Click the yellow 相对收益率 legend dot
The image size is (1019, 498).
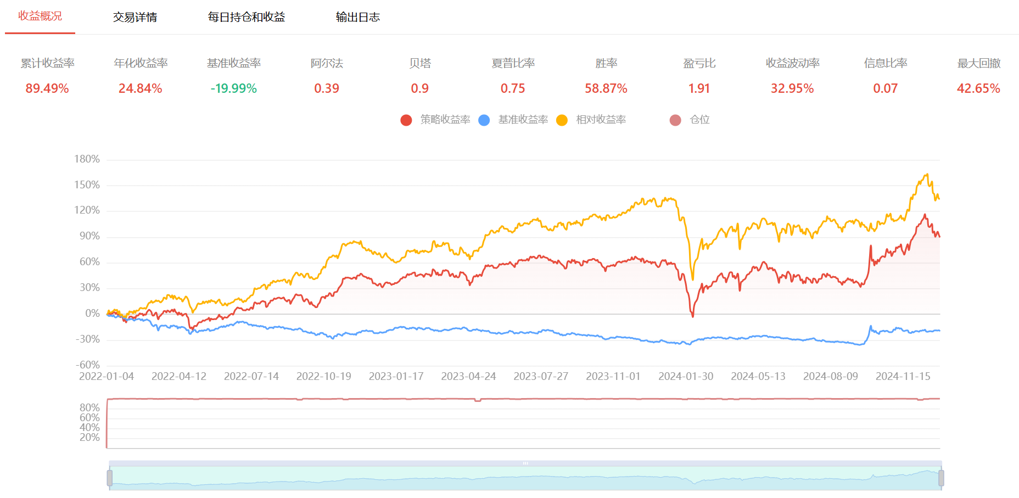click(x=562, y=120)
